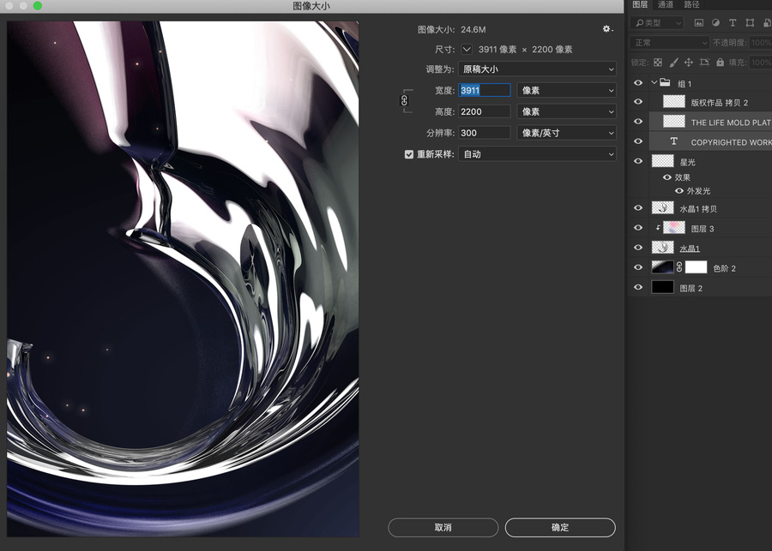Filter layers by shape layer icon
This screenshot has width=772, height=551.
click(750, 22)
